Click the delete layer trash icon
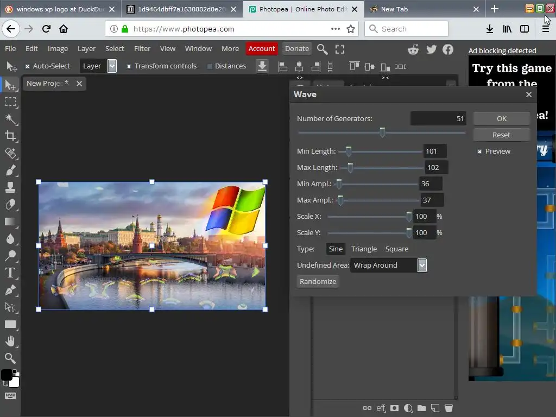This screenshot has width=556, height=417. click(448, 408)
